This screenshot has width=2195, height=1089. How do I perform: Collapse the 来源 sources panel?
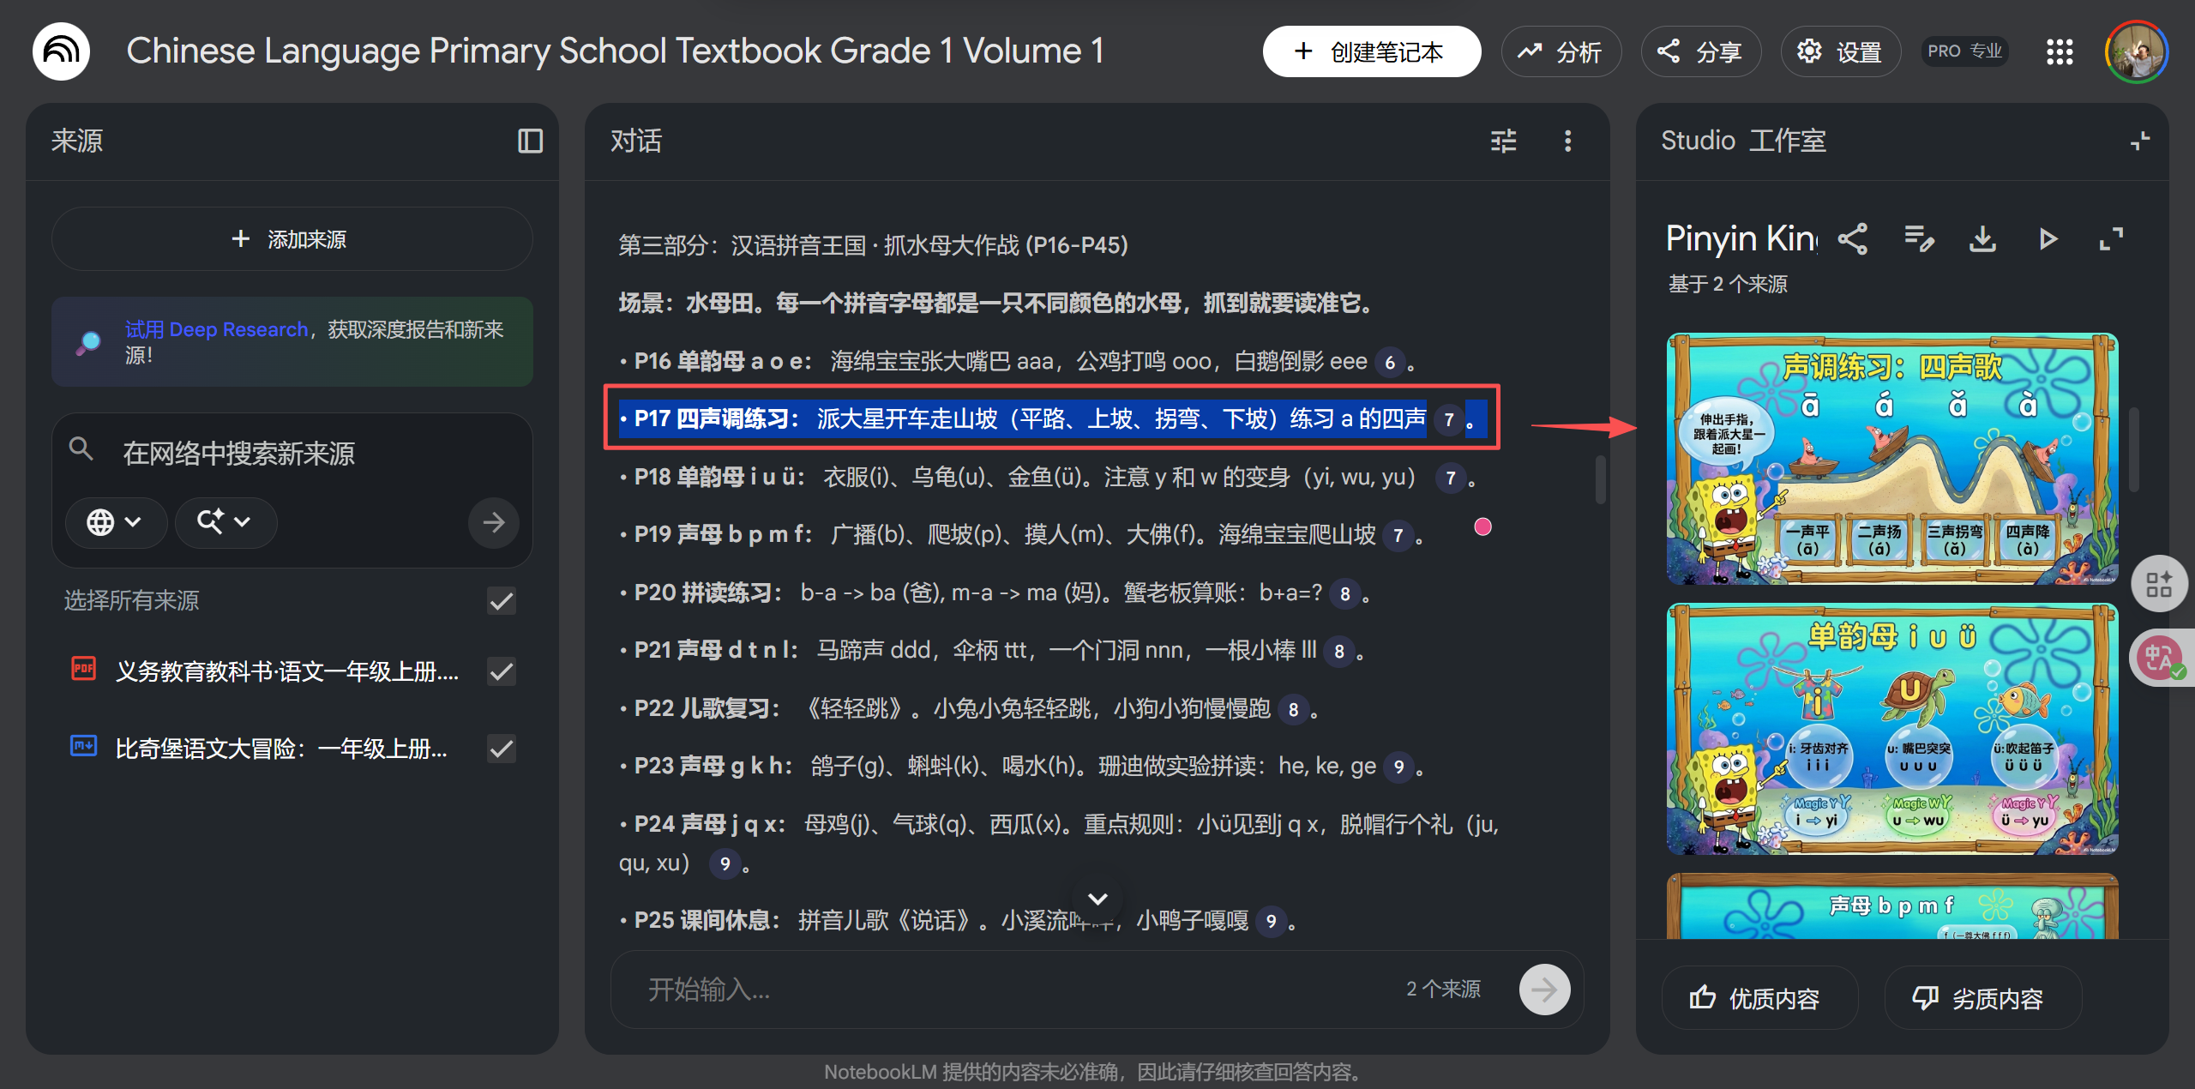pos(531,141)
